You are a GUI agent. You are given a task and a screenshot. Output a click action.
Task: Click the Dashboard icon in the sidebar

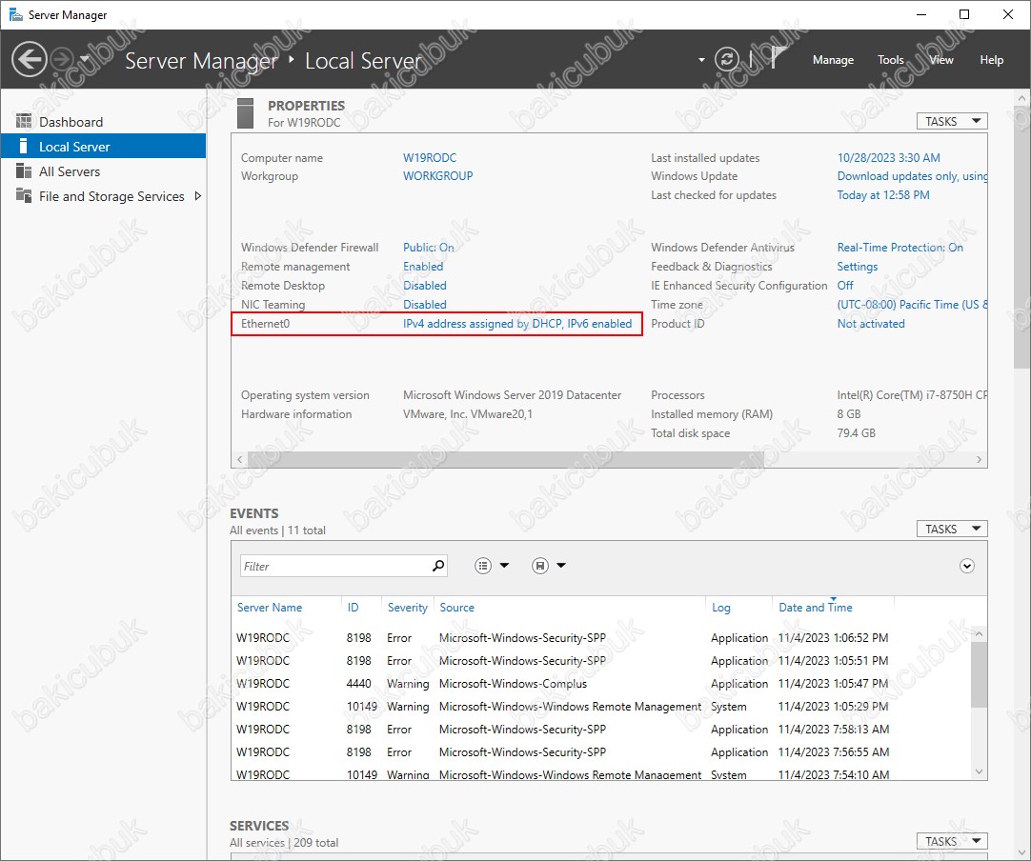[x=24, y=121]
